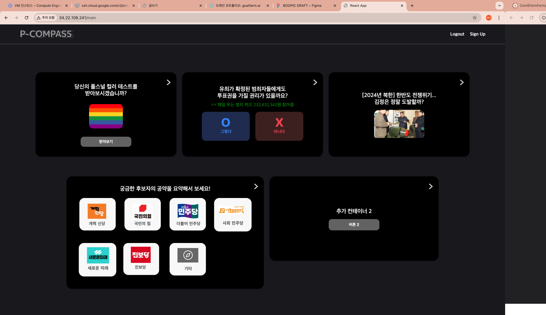Expand the North Korea news card chevron
The image size is (546, 315).
tap(462, 82)
